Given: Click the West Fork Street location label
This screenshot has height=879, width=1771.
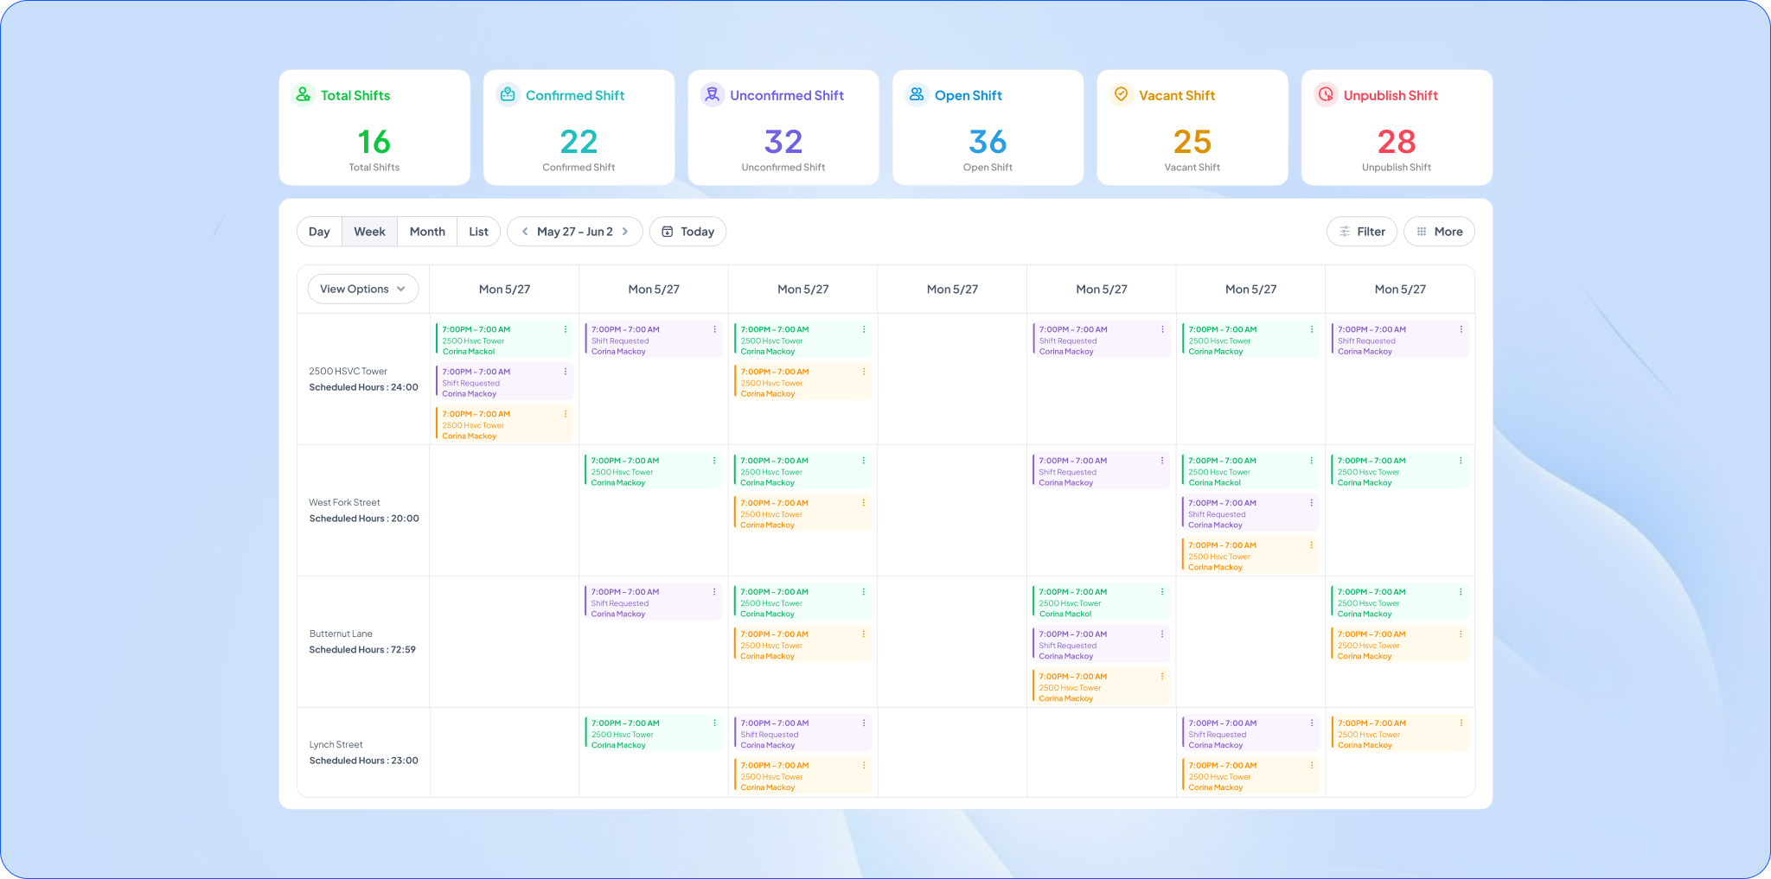Looking at the screenshot, I should click(344, 503).
